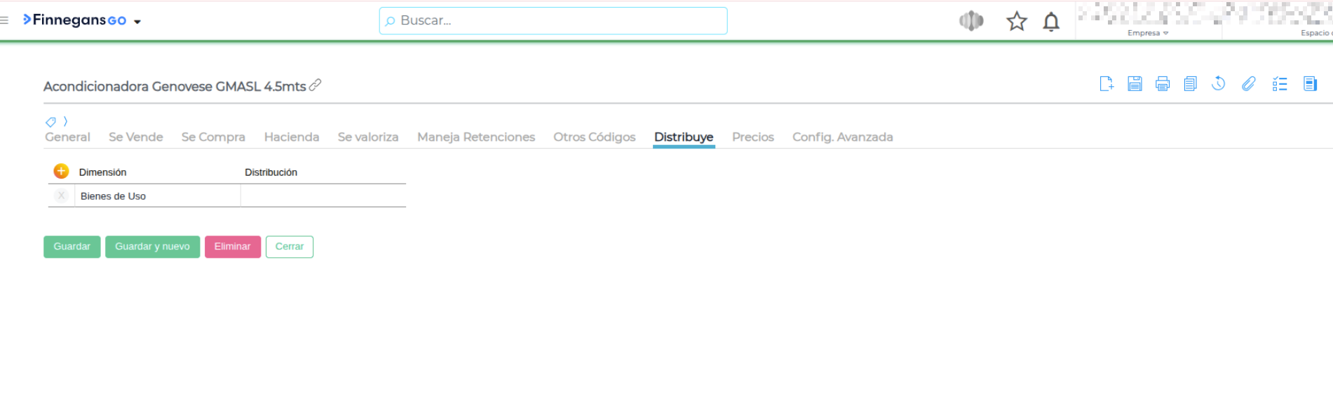1333x398 pixels.
Task: Click the copy documents icon
Action: [1190, 84]
